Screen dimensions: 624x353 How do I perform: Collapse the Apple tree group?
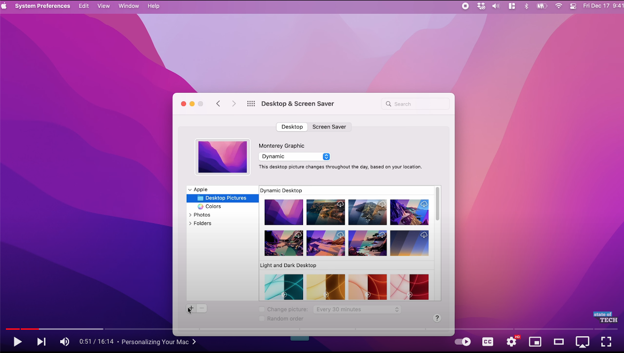pos(190,190)
